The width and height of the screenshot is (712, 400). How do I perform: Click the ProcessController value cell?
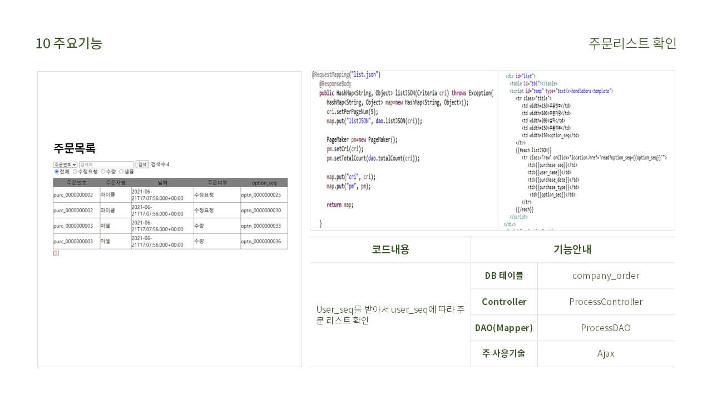pyautogui.click(x=606, y=302)
